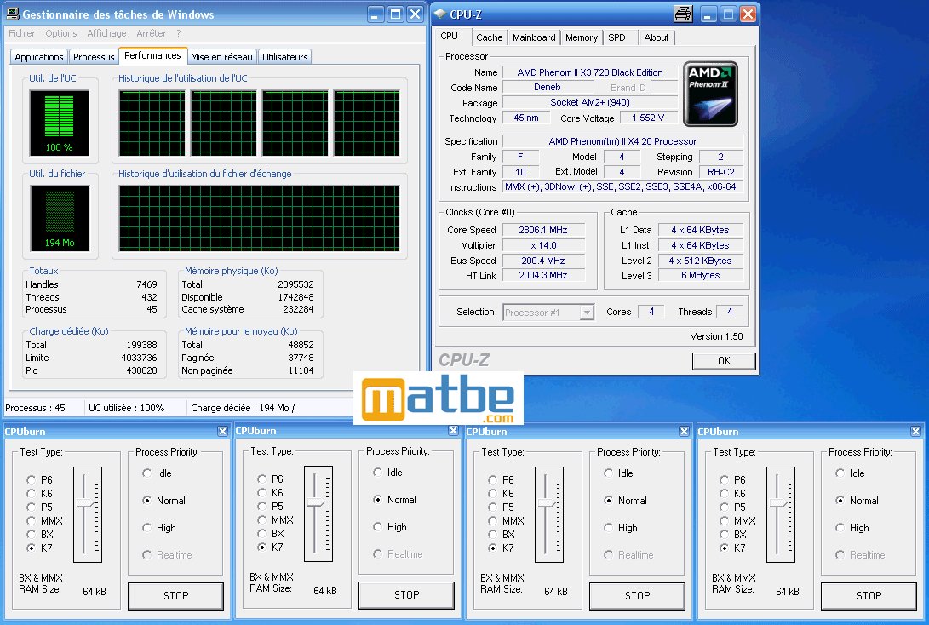Click the 'Charge dédiée : 194 Mo' status entry
This screenshot has height=625, width=929.
click(x=243, y=408)
